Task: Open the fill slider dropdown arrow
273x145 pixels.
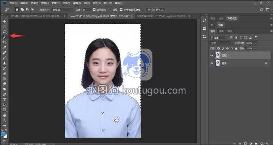Action: 255,49
